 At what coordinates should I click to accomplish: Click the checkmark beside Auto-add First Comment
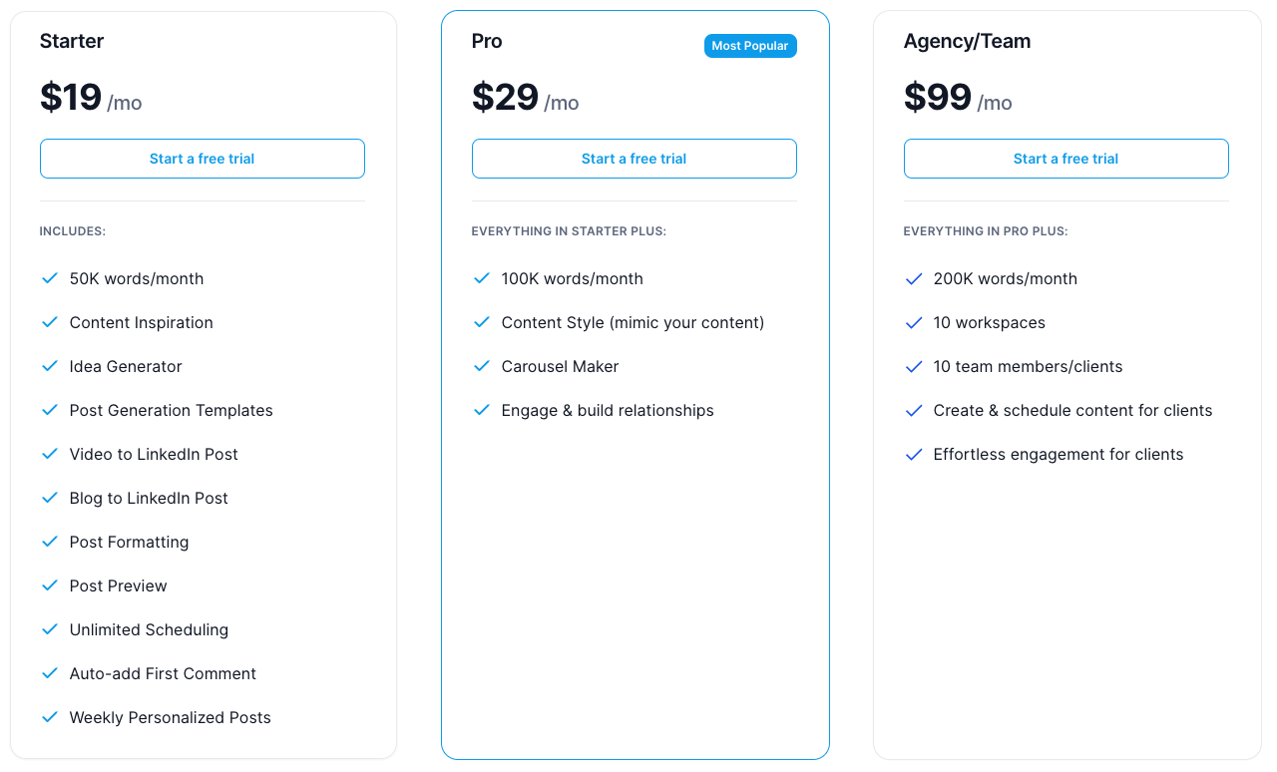[x=50, y=673]
